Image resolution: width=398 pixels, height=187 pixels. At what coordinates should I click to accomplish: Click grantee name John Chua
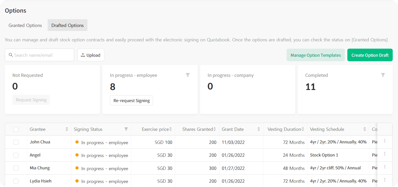(x=40, y=142)
